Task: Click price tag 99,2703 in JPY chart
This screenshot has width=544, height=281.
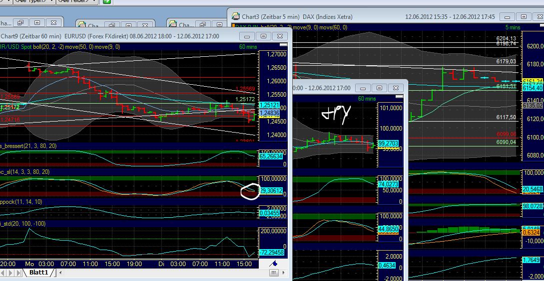Action: pos(388,143)
